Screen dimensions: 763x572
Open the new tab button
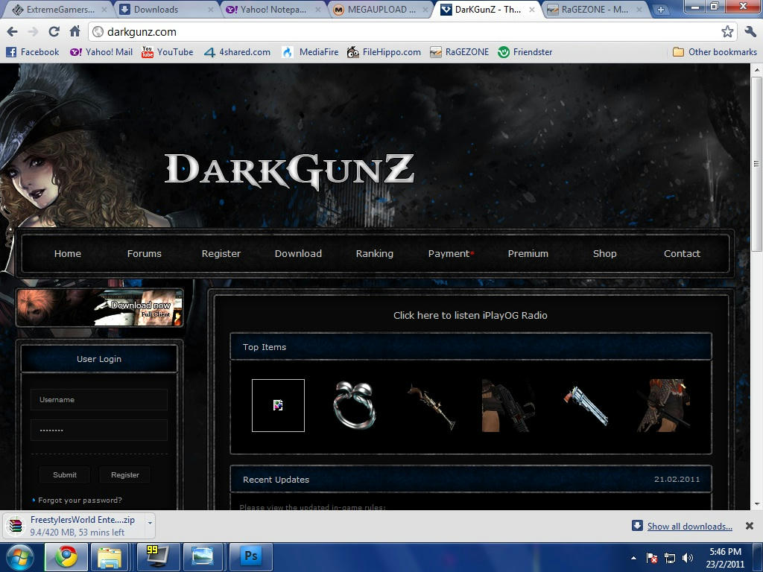661,10
